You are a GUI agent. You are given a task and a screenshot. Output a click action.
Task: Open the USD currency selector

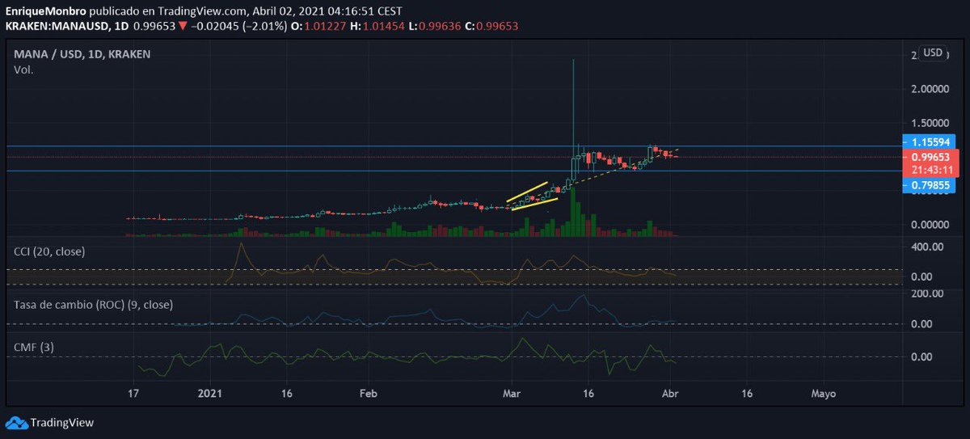click(933, 53)
